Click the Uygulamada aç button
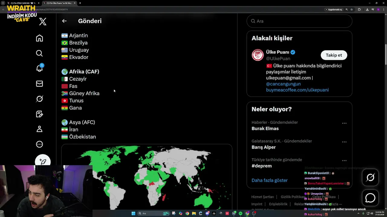The image size is (387, 217). coord(334,9)
